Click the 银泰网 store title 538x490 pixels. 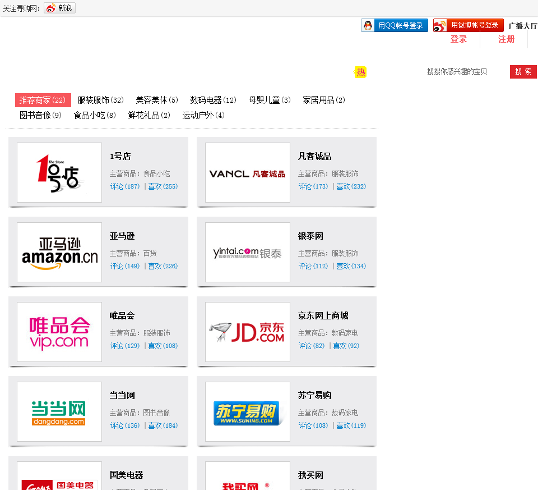(310, 236)
